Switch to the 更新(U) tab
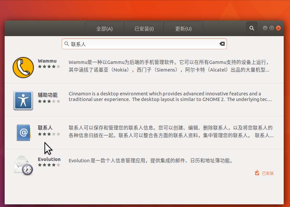Image resolution: width=290 pixels, height=207 pixels. click(x=183, y=28)
